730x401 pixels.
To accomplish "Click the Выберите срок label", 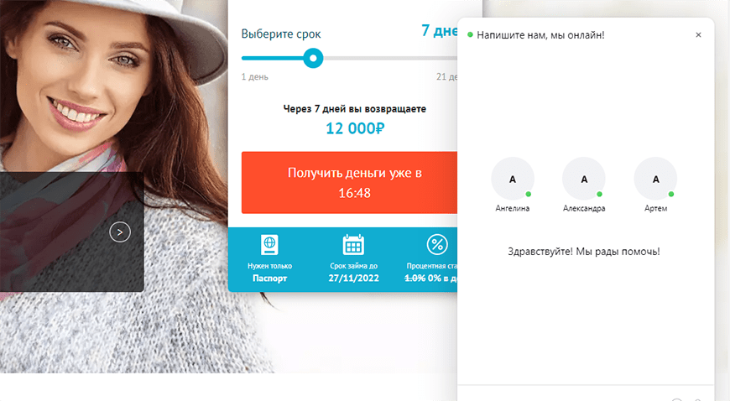I will point(281,34).
